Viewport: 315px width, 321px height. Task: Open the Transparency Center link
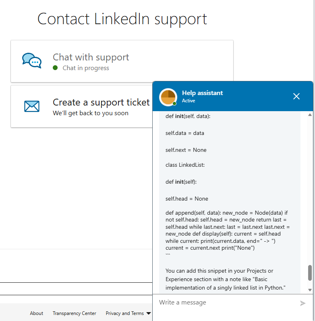[x=75, y=313]
